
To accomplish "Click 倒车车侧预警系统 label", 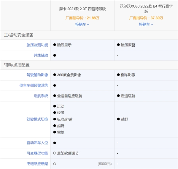I will pyautogui.click(x=33, y=85).
